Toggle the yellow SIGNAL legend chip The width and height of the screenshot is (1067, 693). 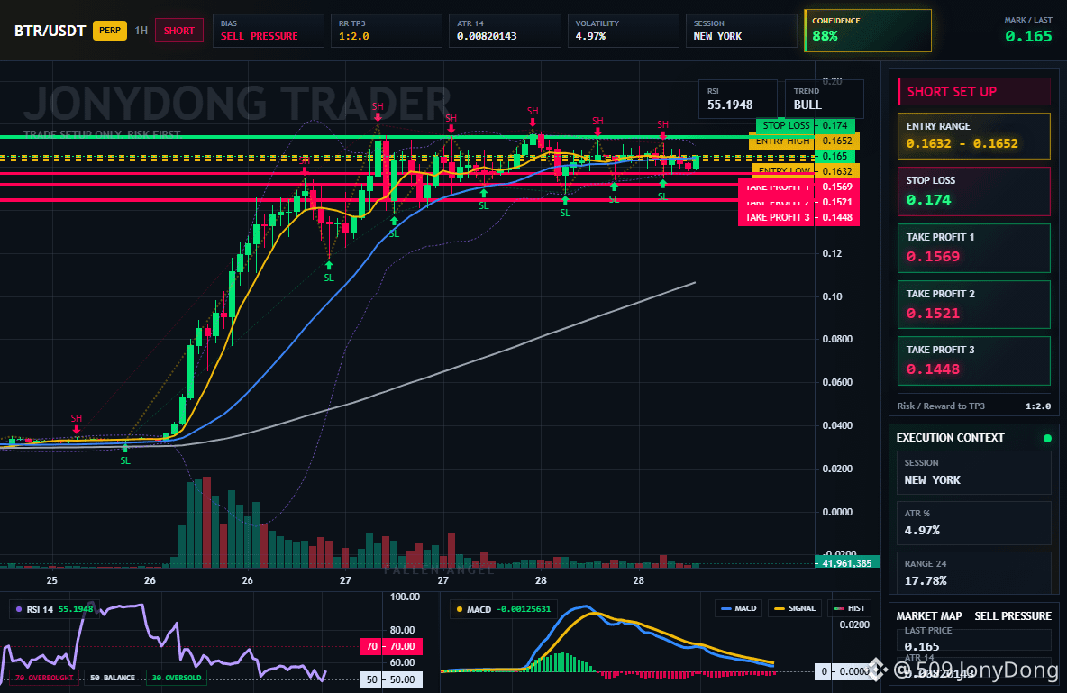click(x=795, y=608)
